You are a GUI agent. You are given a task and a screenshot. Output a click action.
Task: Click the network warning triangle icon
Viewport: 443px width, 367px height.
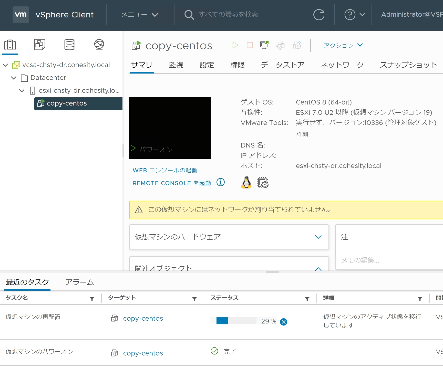point(139,210)
